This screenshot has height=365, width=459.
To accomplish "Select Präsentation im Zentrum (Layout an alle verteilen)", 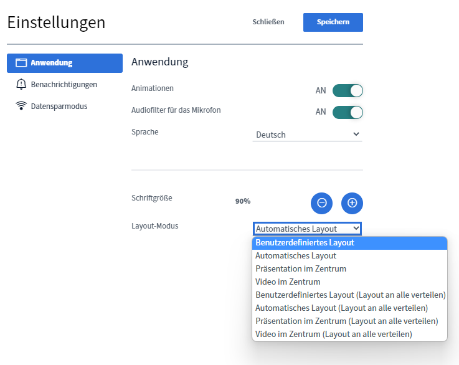I will [346, 321].
